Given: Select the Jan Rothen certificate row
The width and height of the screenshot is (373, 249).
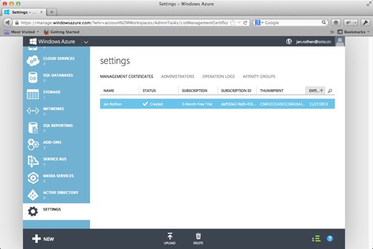Looking at the screenshot, I should click(218, 104).
